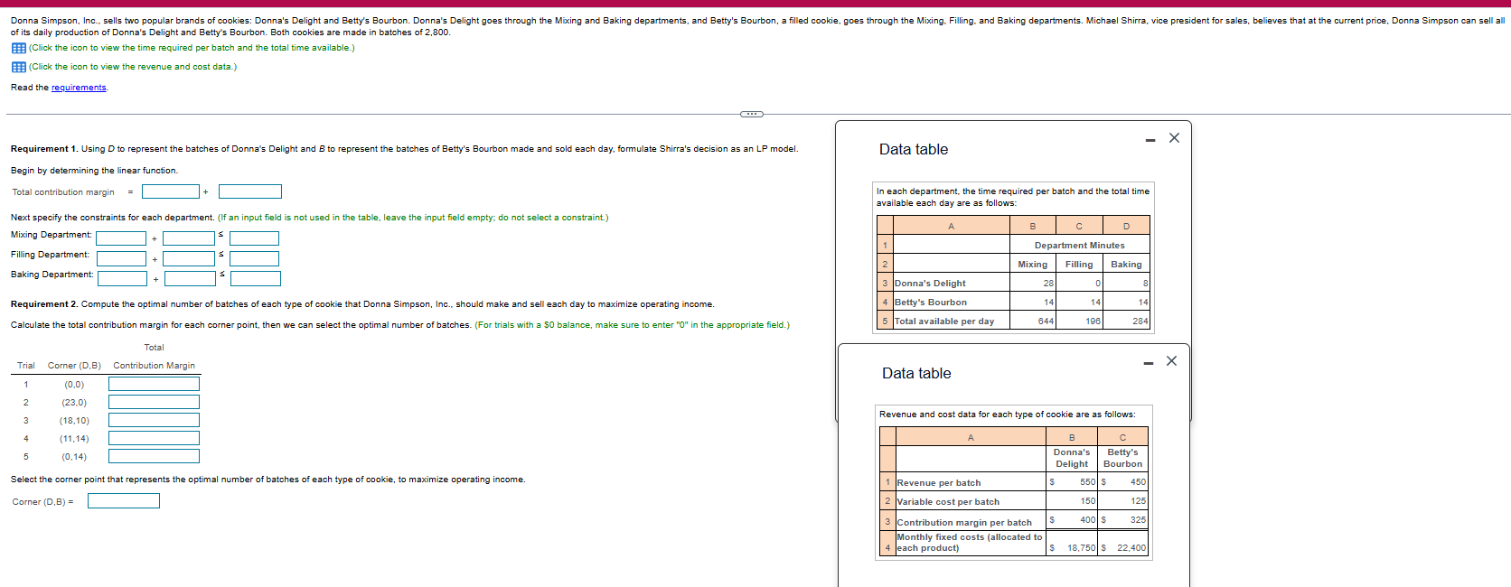
Task: Click the 644 mixing minutes cell
Action: tap(1033, 321)
